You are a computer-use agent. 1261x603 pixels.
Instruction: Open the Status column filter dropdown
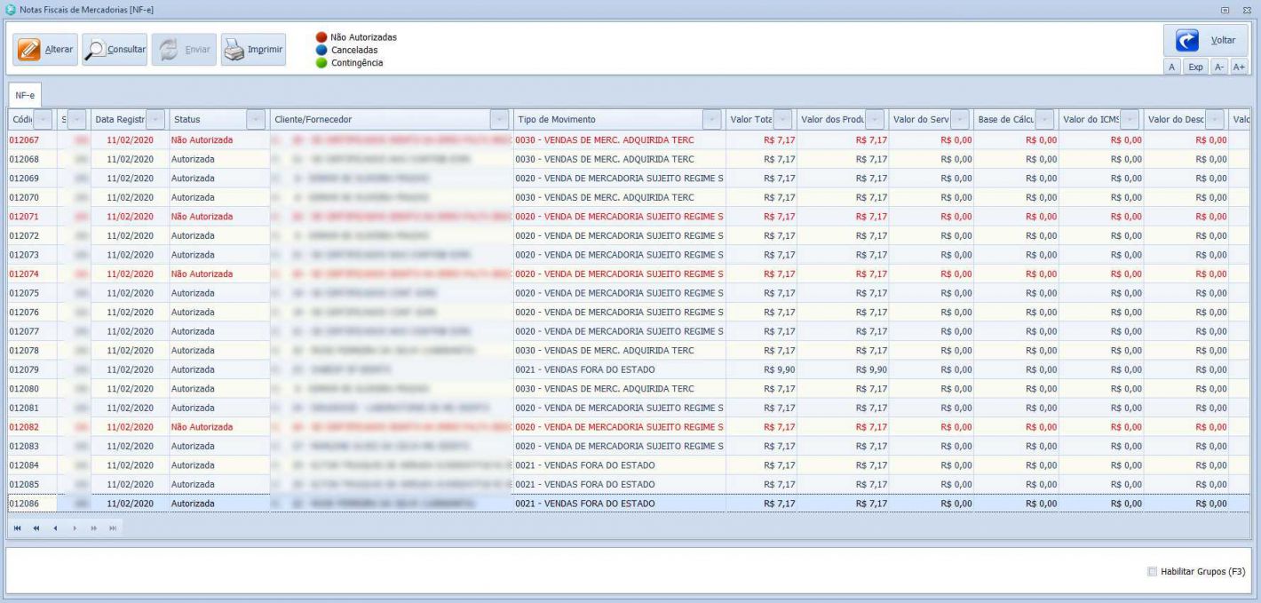click(256, 119)
